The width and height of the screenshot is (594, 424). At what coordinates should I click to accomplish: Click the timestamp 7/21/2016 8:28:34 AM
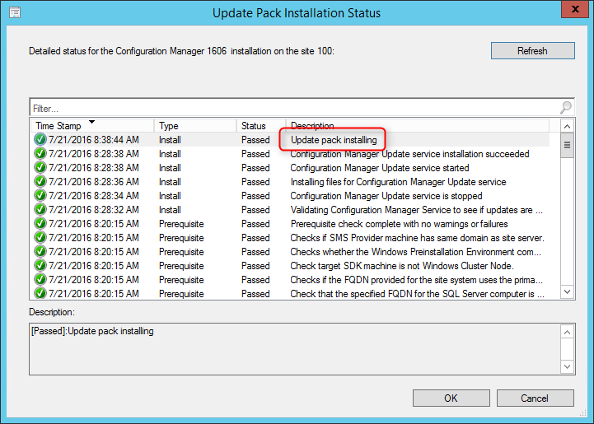(94, 196)
